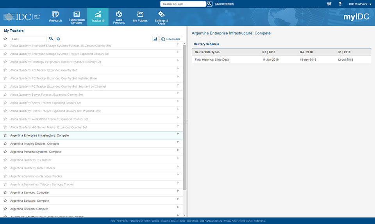Click the Downloads button
The width and height of the screenshot is (375, 224).
[171, 39]
